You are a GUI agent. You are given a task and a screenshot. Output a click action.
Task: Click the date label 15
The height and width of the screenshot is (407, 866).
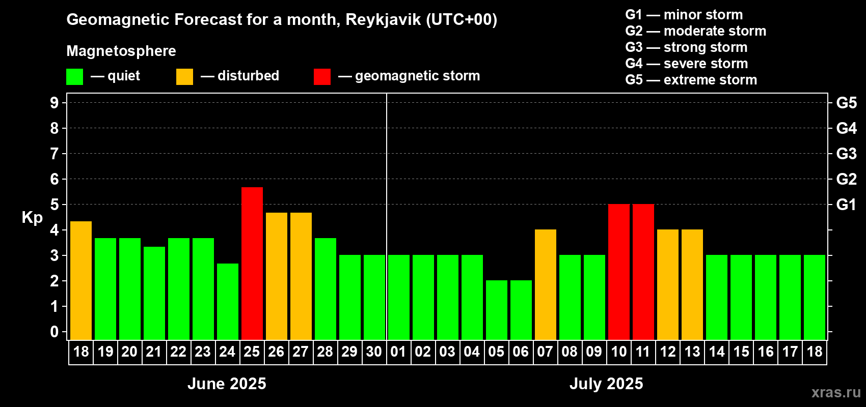point(741,352)
